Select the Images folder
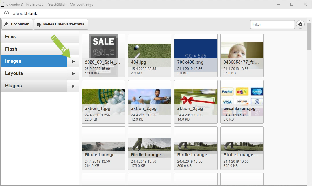 click(x=34, y=61)
